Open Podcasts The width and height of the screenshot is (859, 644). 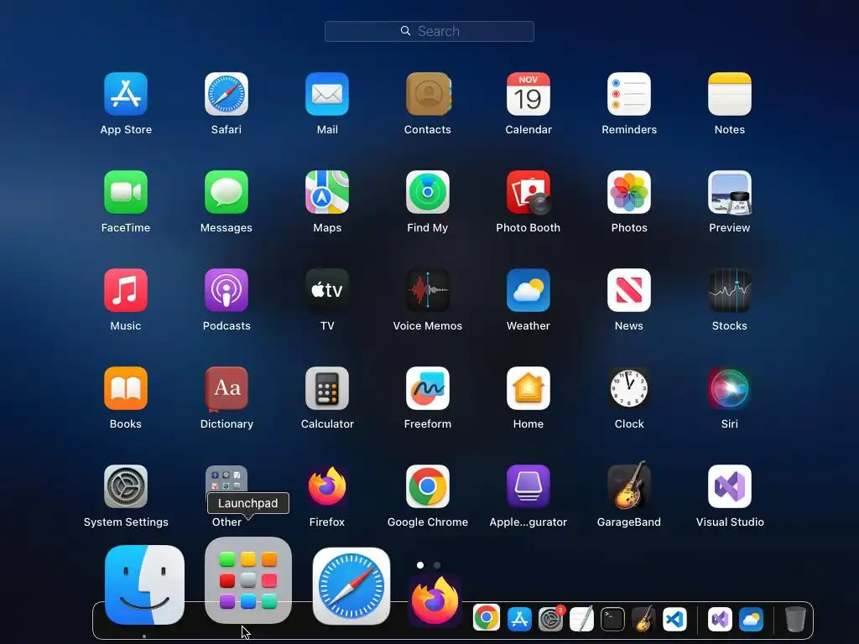tap(226, 290)
